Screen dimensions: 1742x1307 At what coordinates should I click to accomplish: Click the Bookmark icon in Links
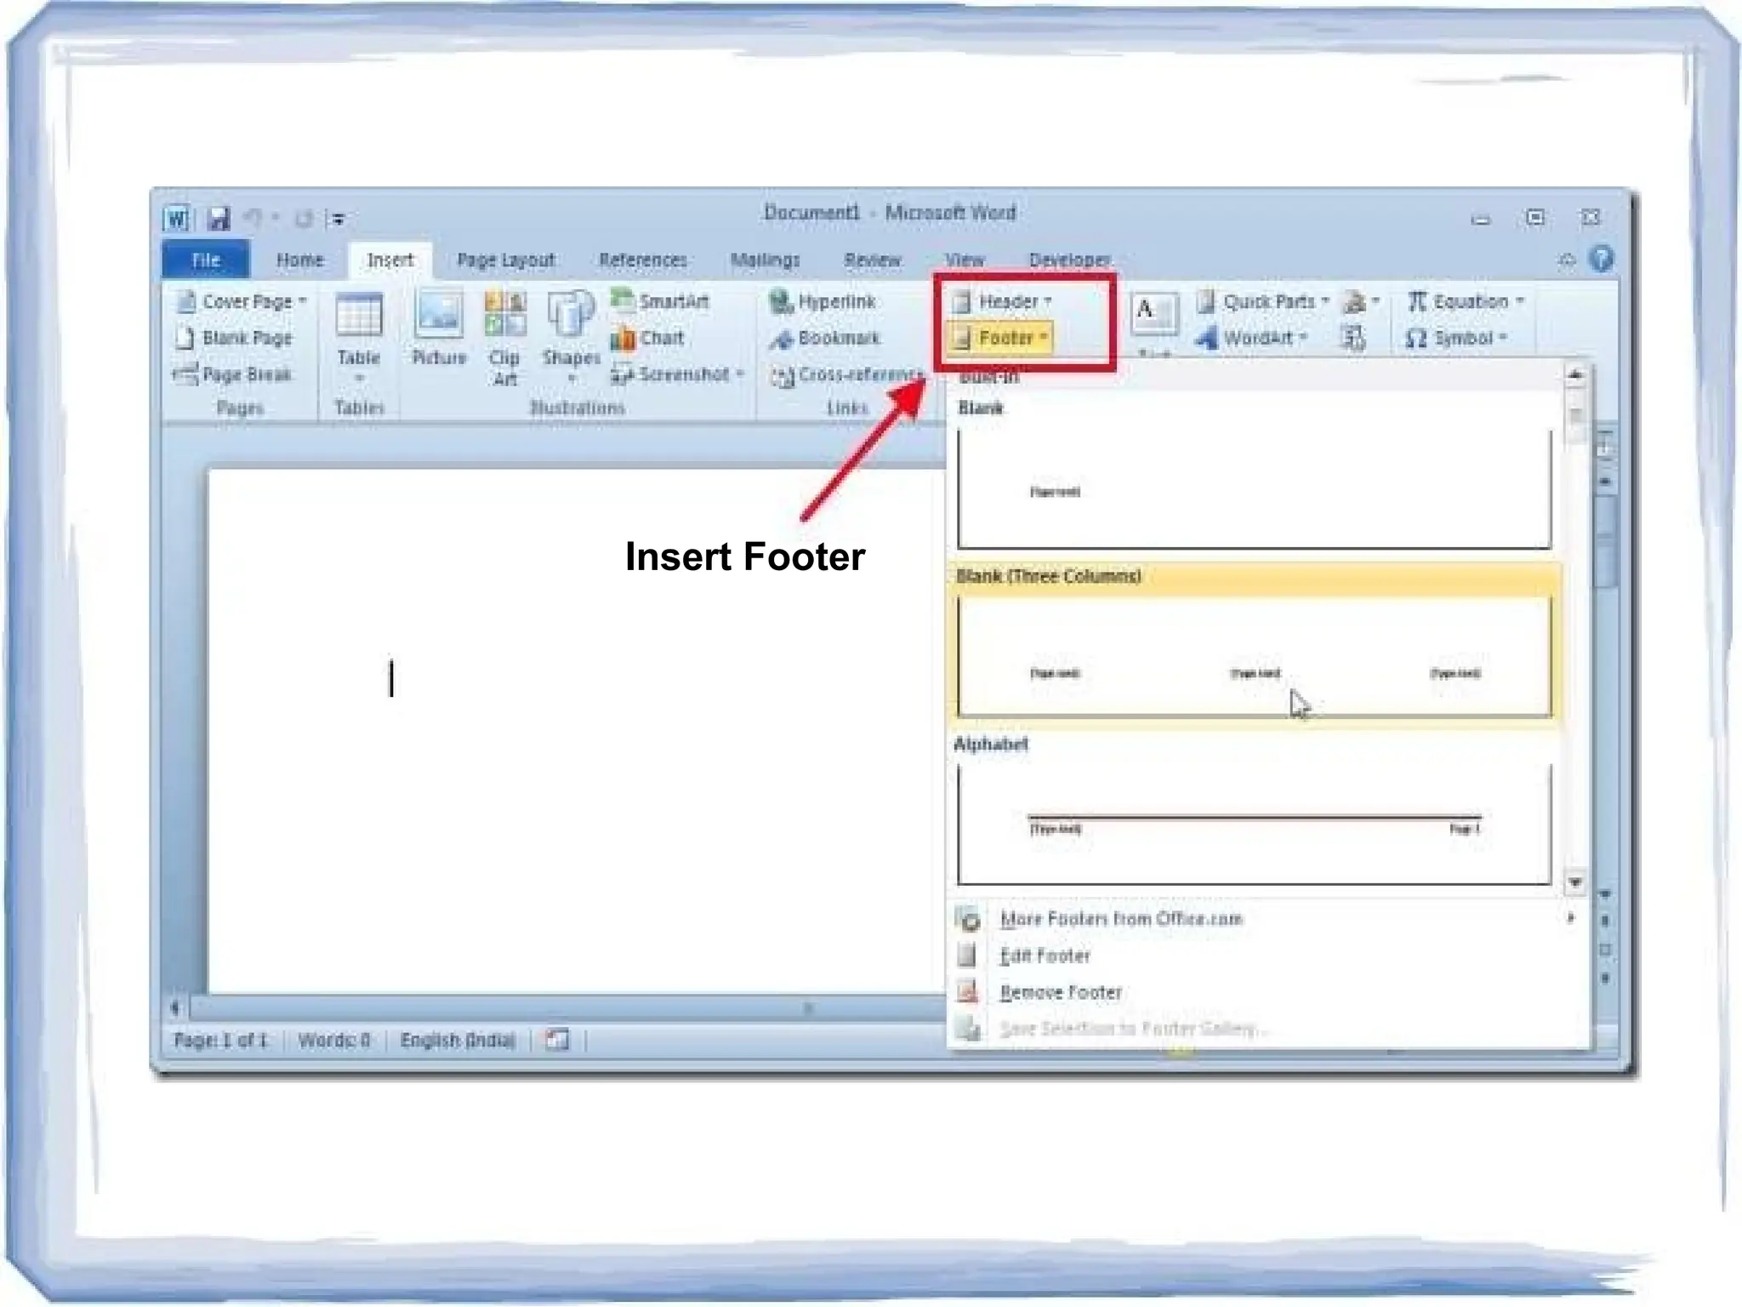tap(780, 339)
